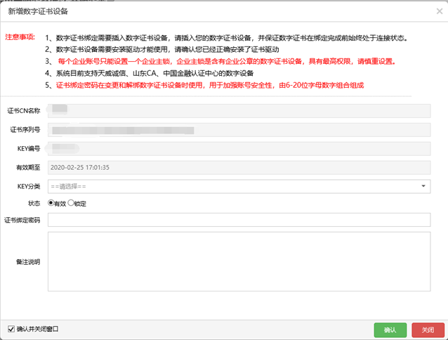Screen dimensions: 448x340
Task: Click the notice about 证书绑定密码 rules
Action: click(211, 85)
